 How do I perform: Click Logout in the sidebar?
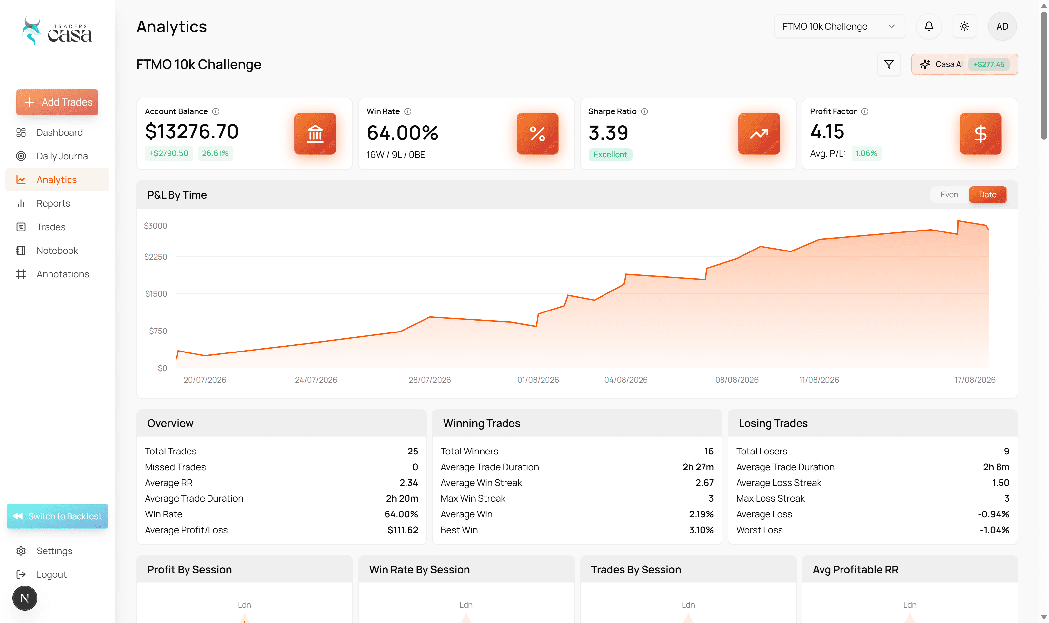tap(57, 574)
